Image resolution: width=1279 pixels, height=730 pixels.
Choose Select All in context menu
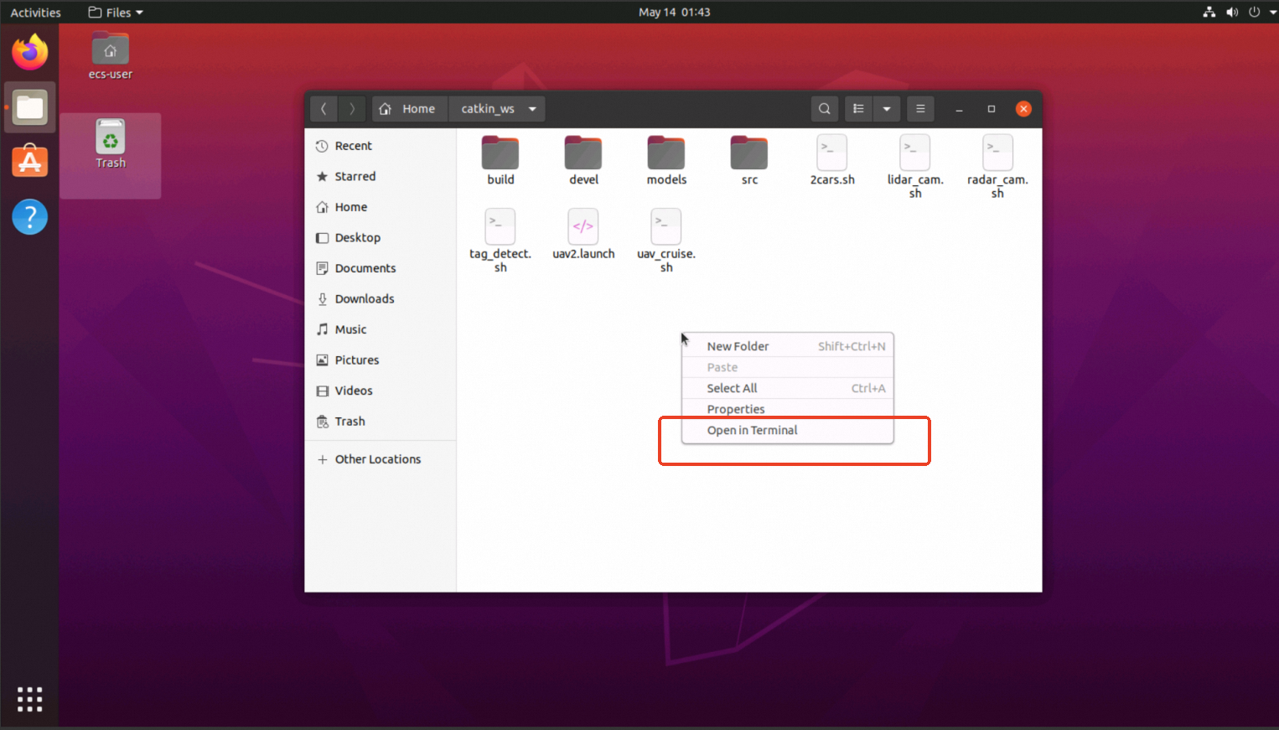click(788, 388)
